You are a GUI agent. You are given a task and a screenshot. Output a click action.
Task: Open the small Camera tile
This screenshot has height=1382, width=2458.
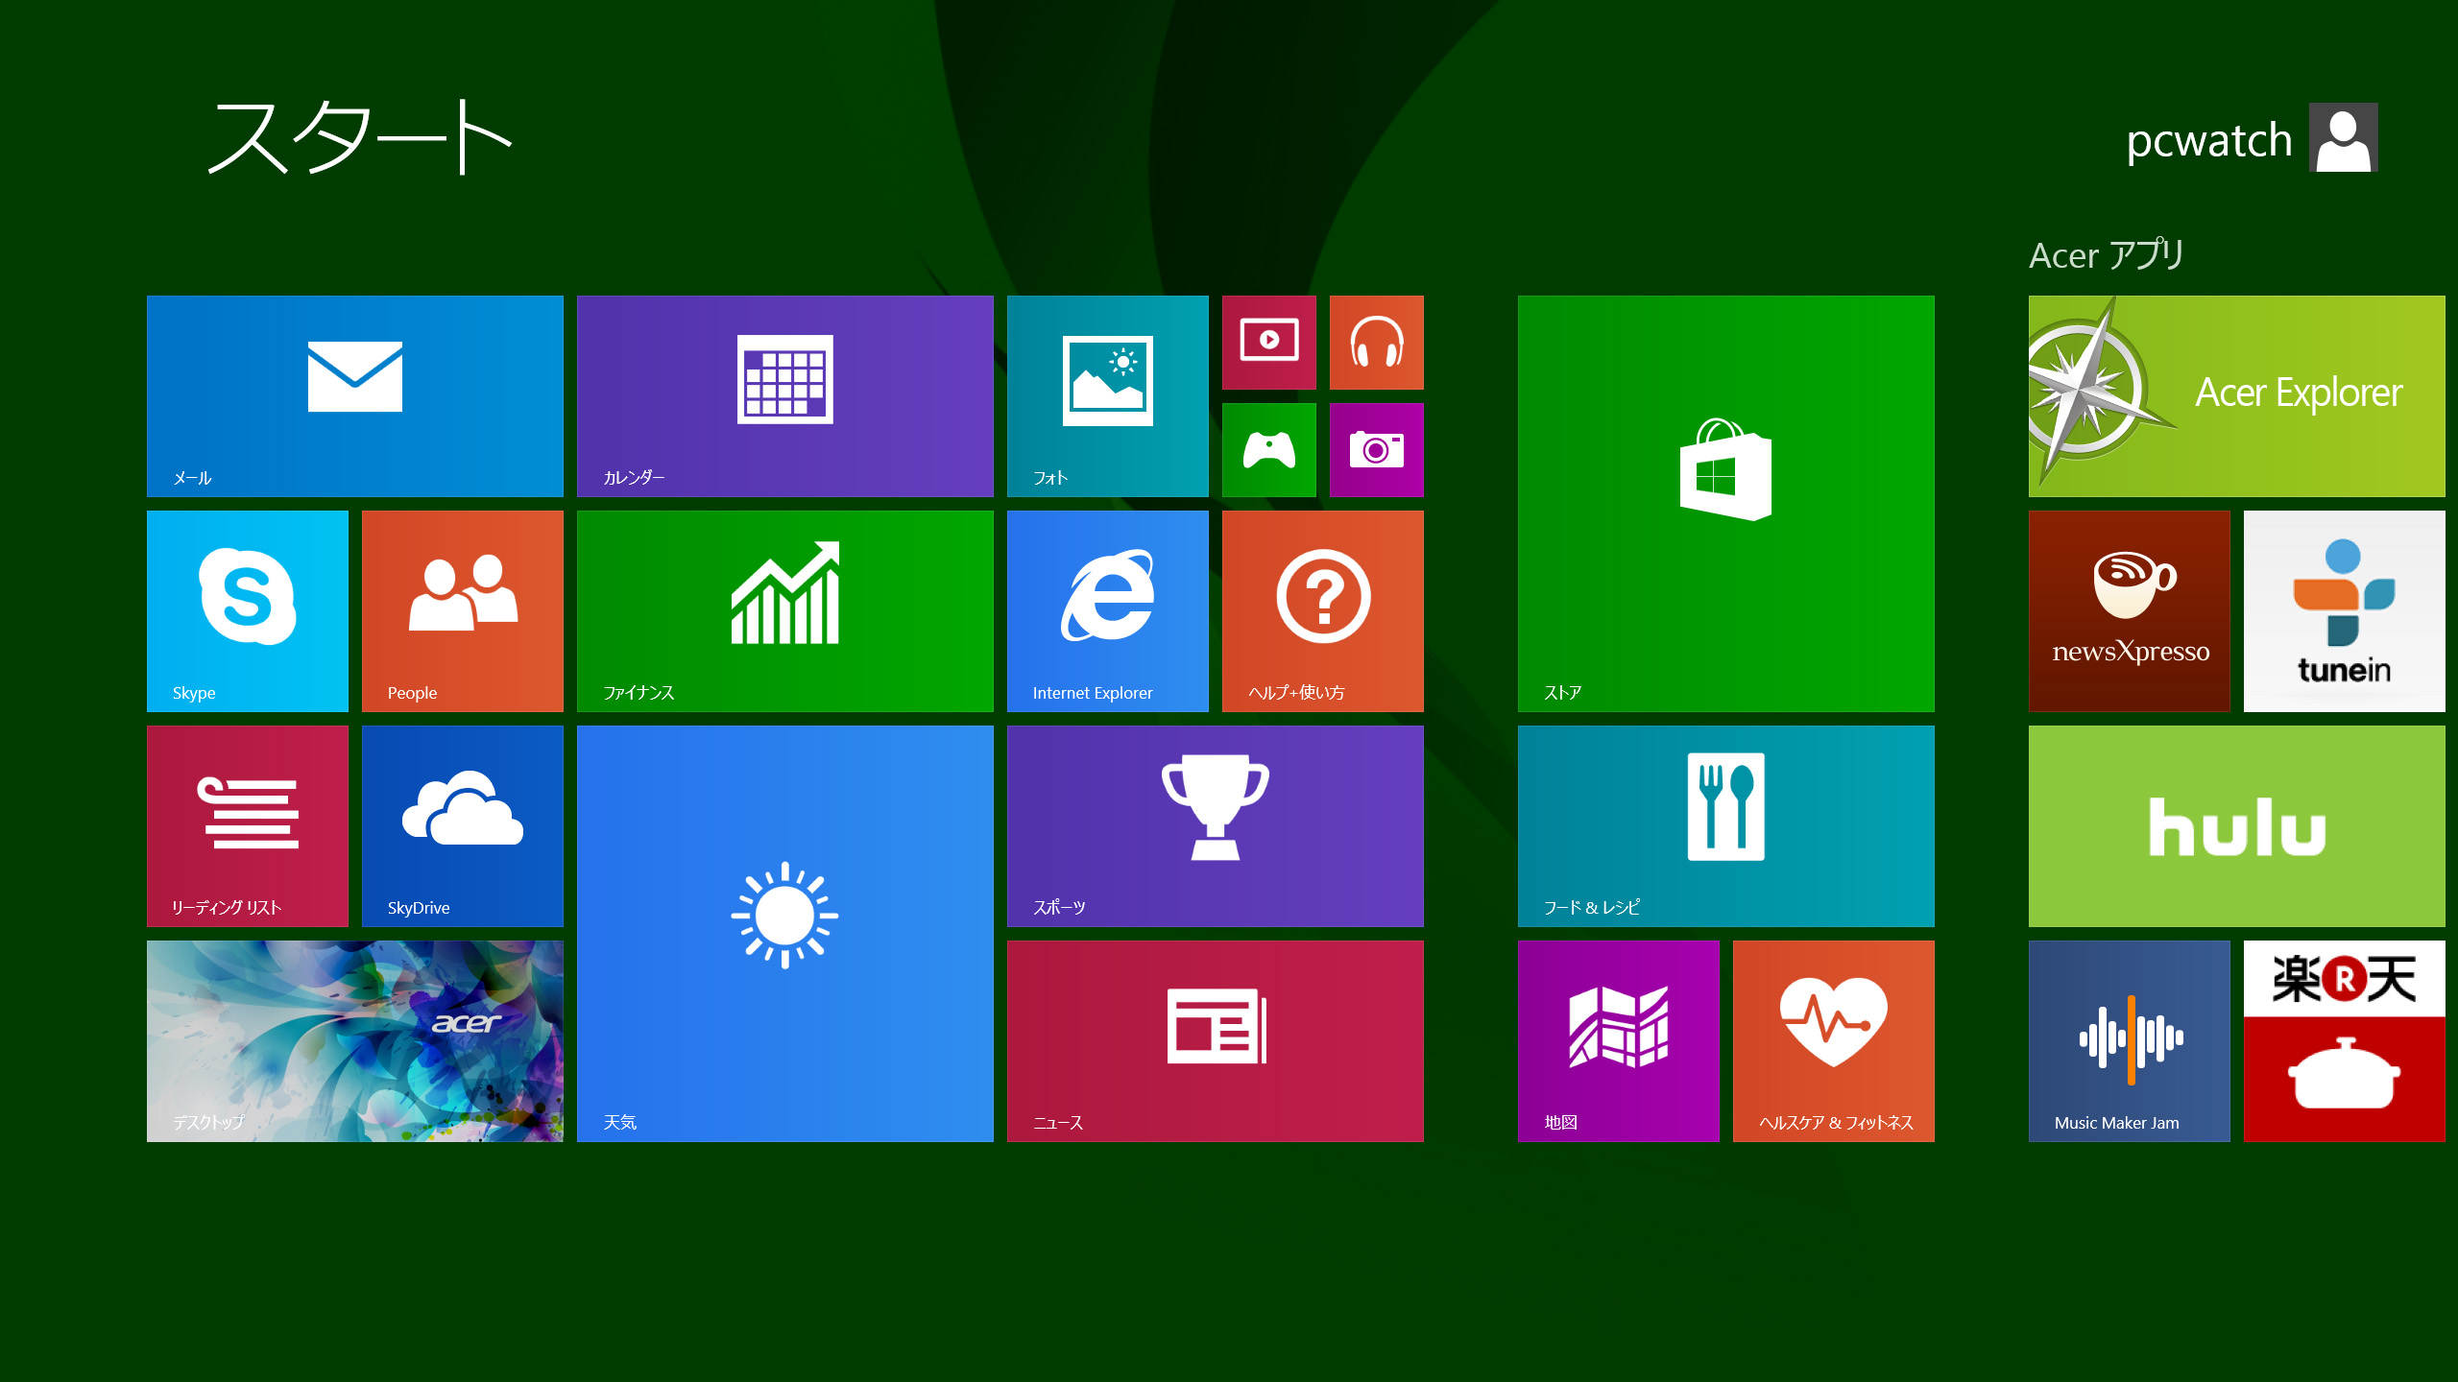(1376, 449)
